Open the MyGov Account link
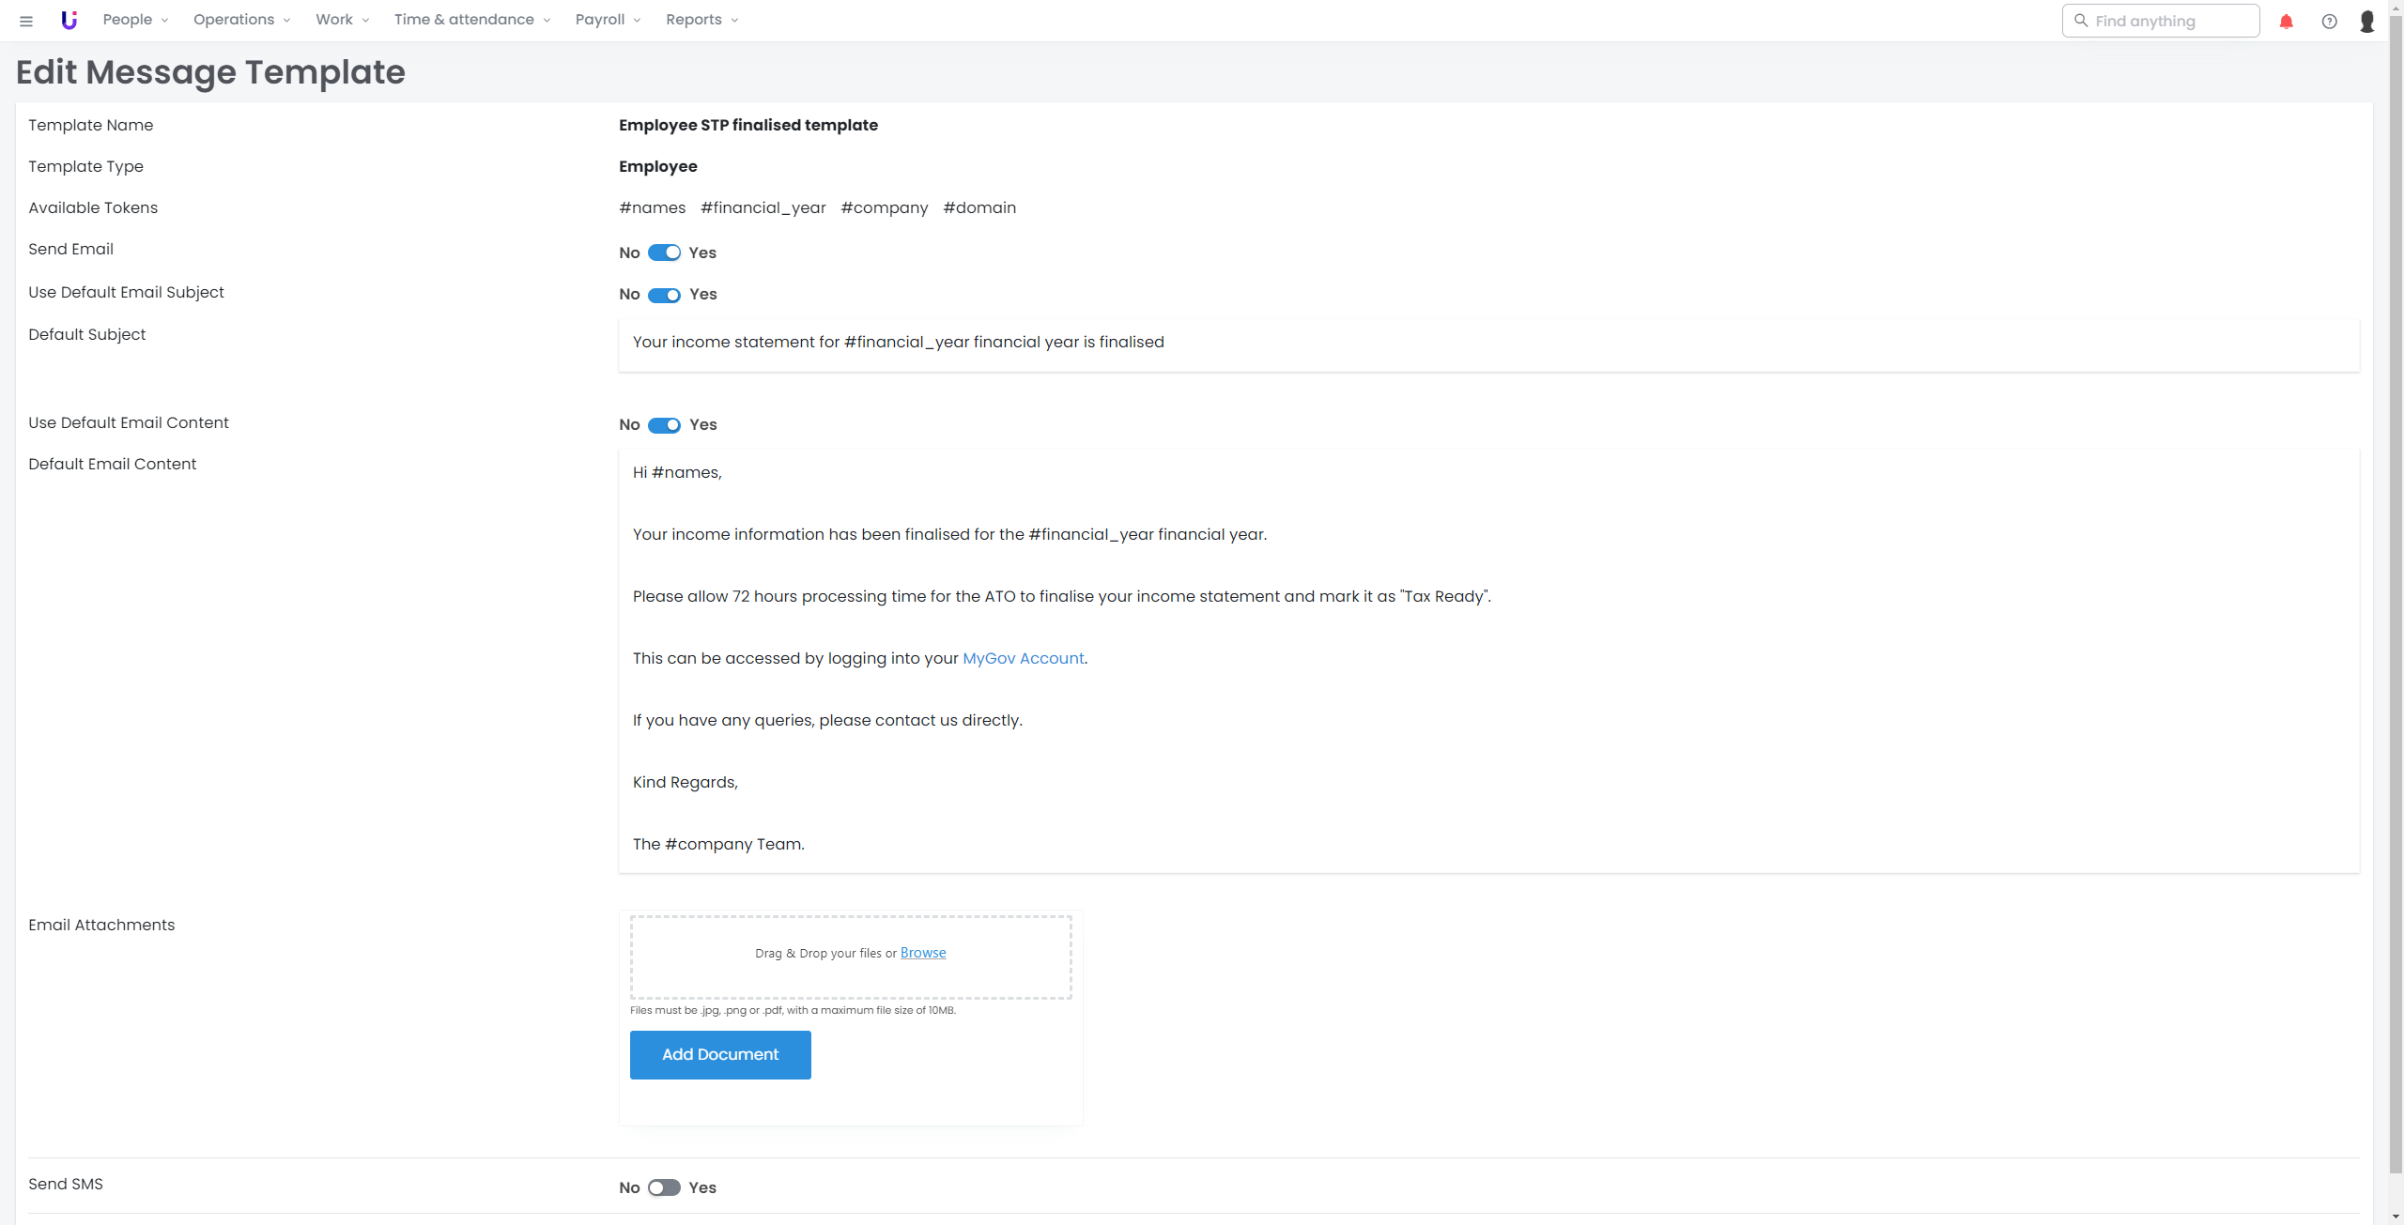Viewport: 2404px width, 1225px height. point(1023,658)
